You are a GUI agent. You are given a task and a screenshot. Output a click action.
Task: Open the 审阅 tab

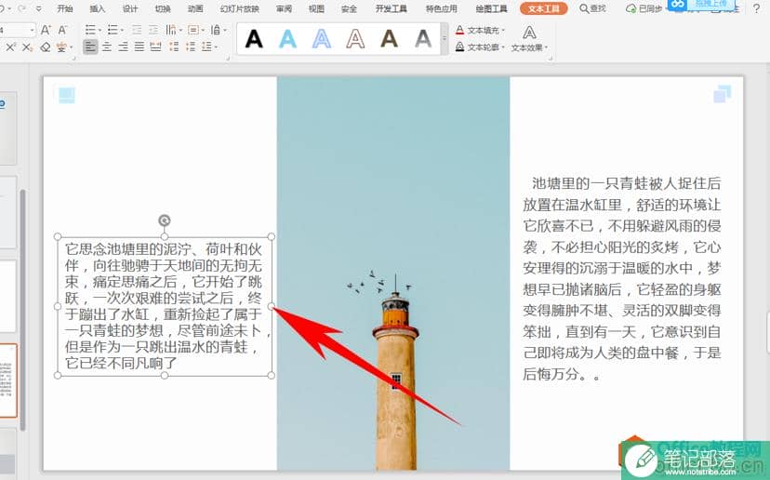point(284,8)
